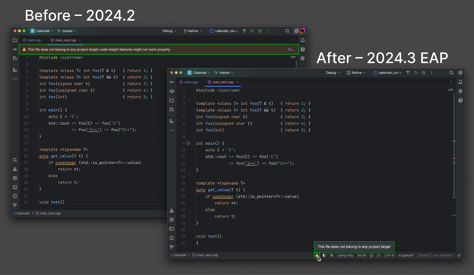Open calendar_run configuration dropdown in Before window

pos(224,31)
